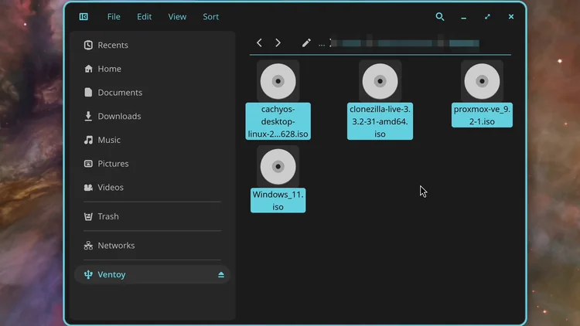Open Downloads in sidebar

click(x=152, y=116)
